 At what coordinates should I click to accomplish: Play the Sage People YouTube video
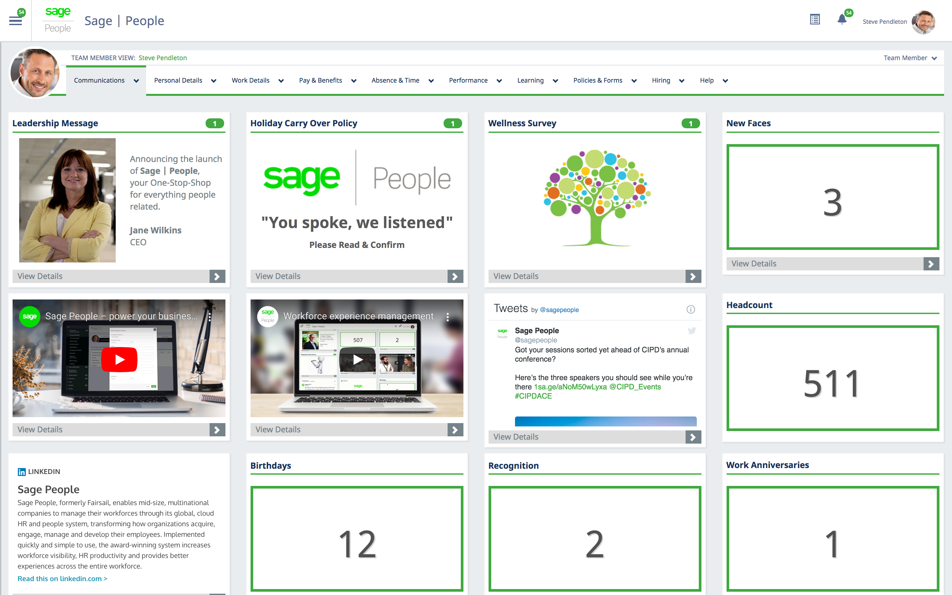[119, 359]
